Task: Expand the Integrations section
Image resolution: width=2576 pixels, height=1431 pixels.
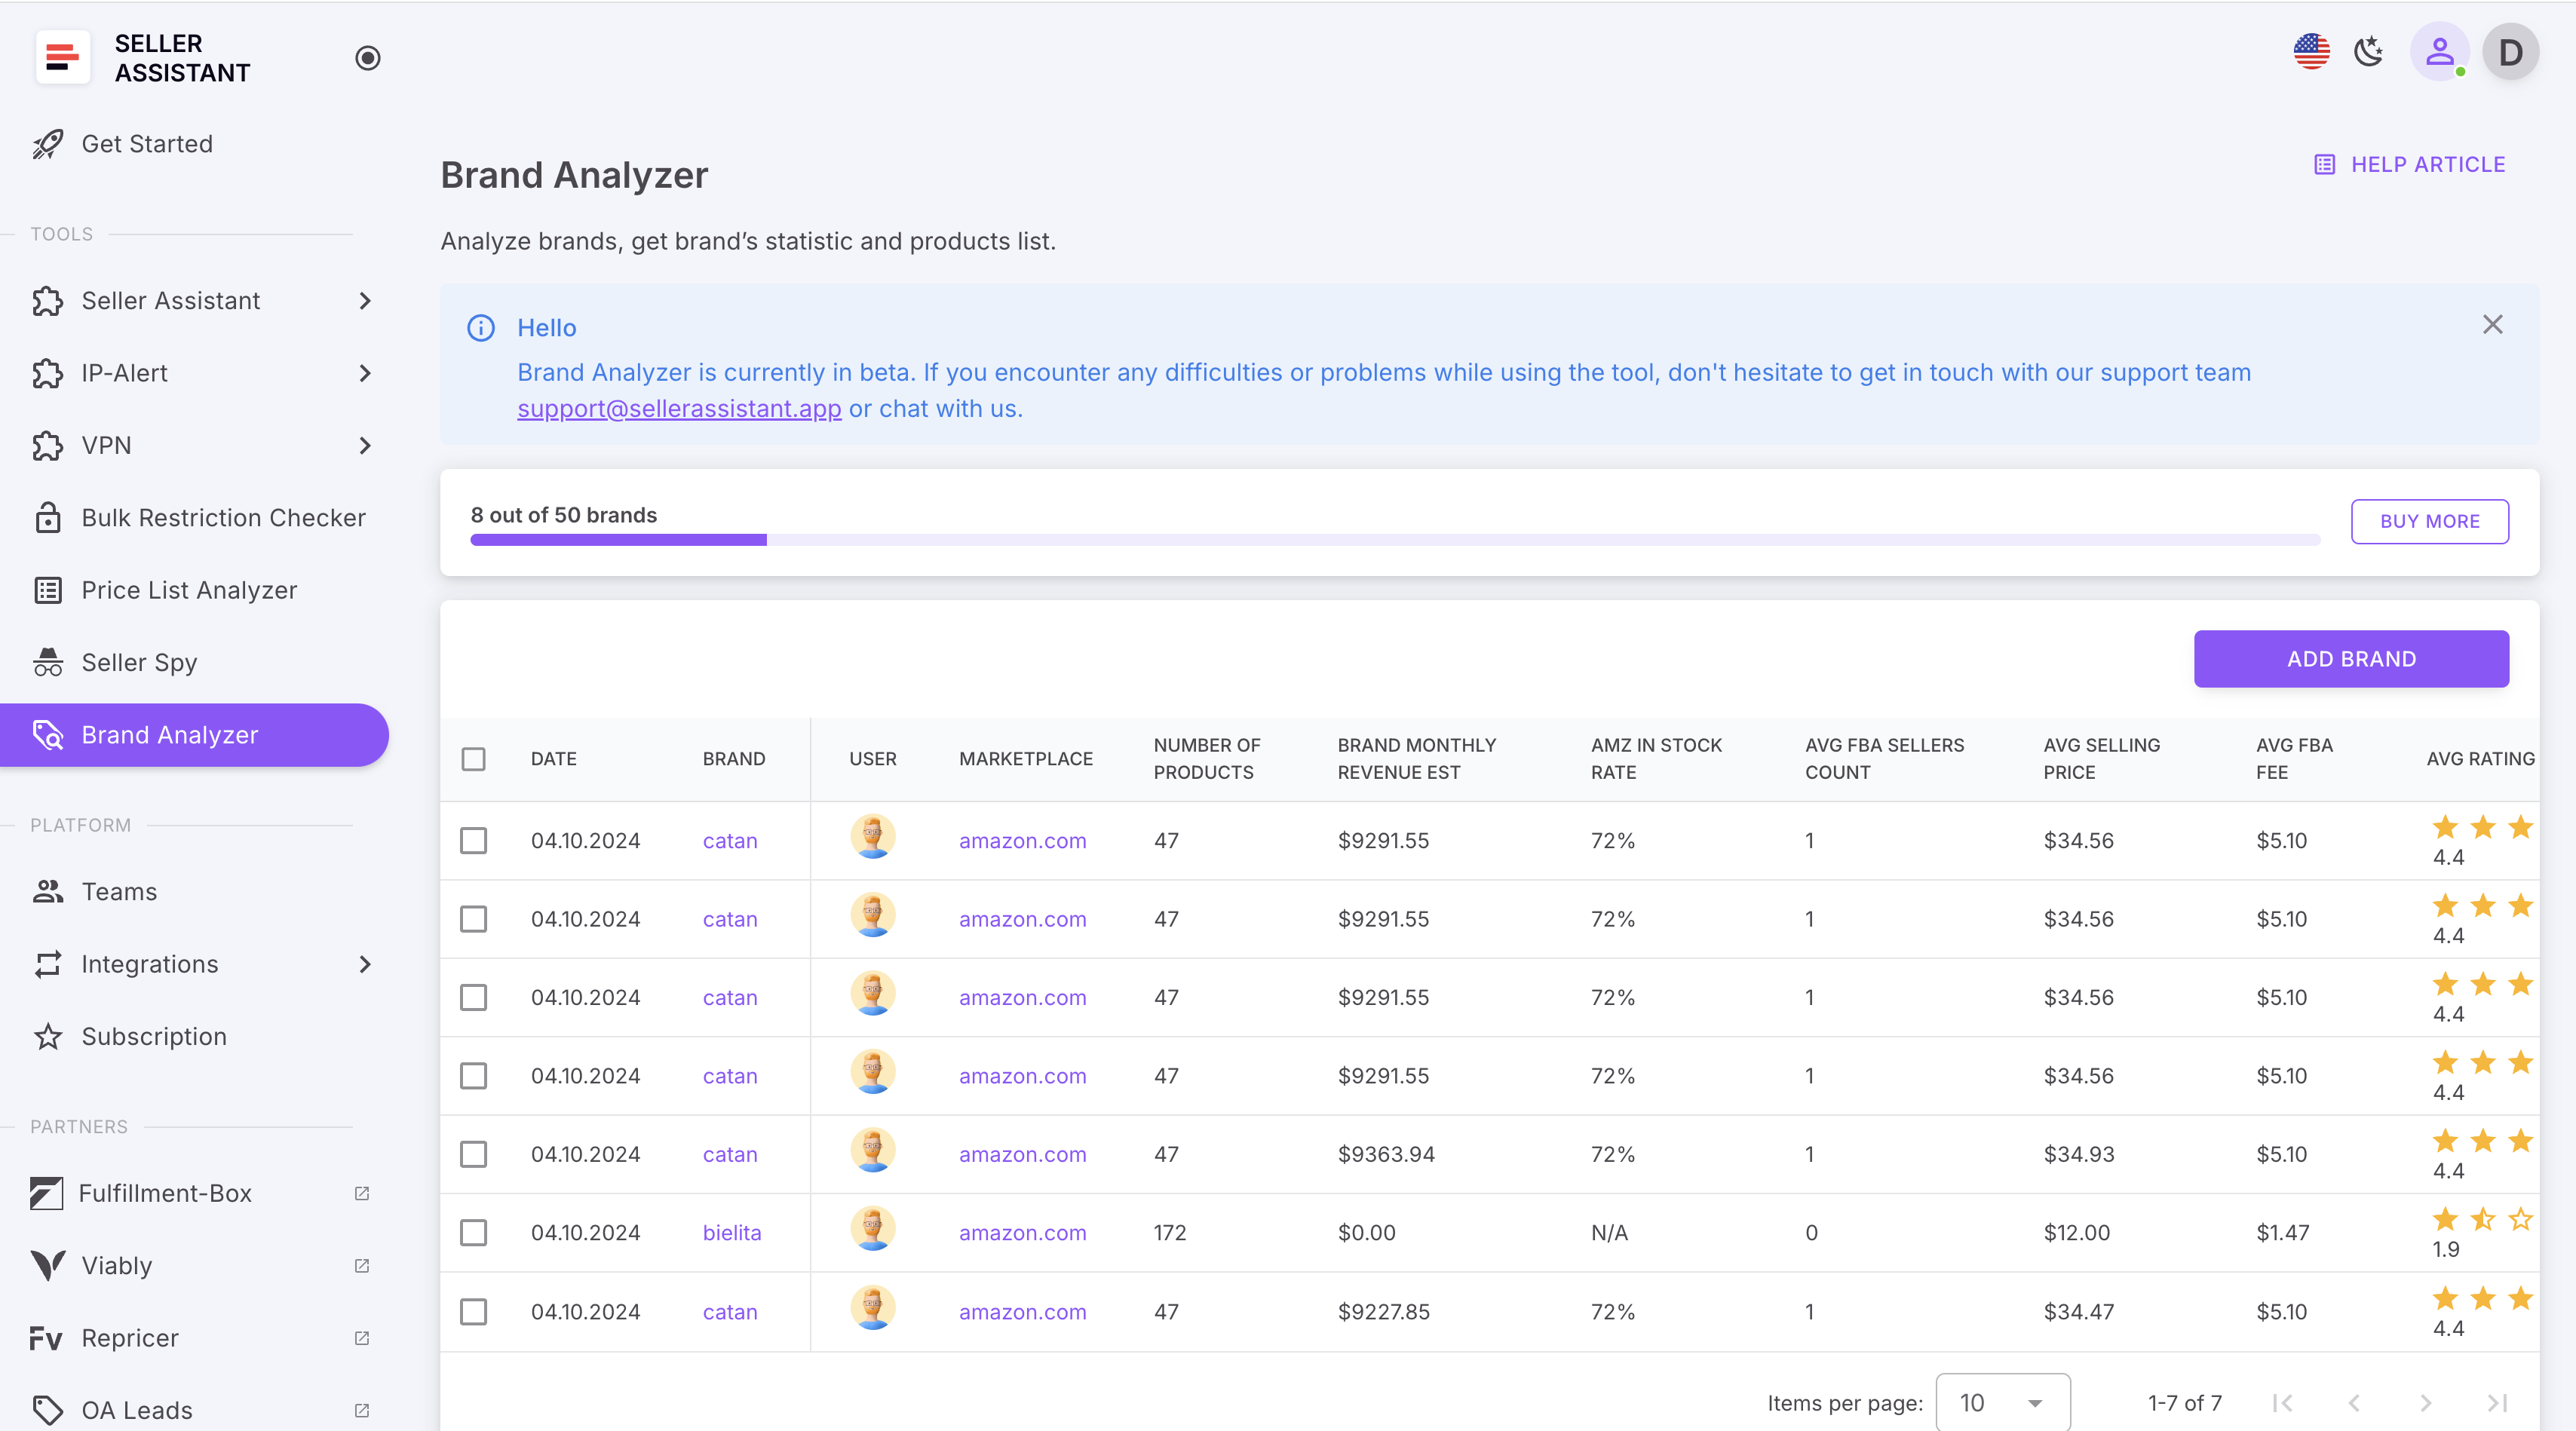Action: pyautogui.click(x=364, y=964)
